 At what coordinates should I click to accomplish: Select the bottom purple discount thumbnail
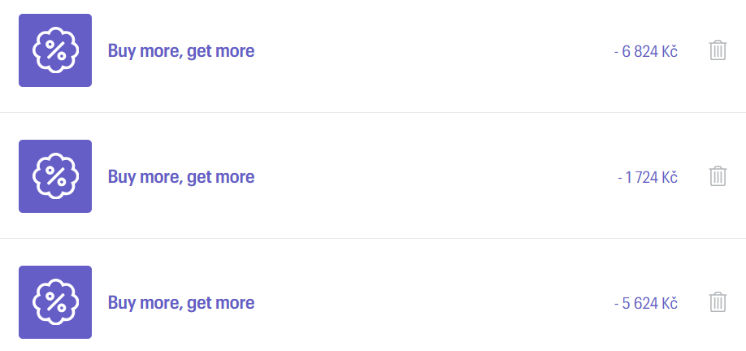pyautogui.click(x=55, y=302)
